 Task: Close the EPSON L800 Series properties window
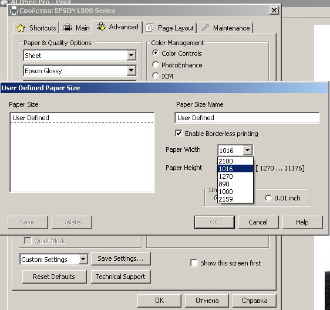tap(274, 11)
